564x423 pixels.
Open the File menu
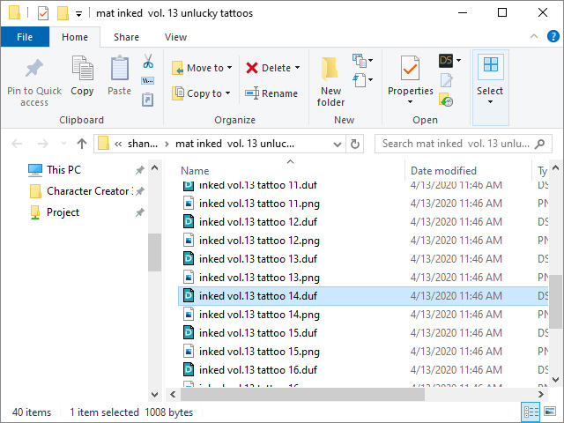tap(25, 37)
